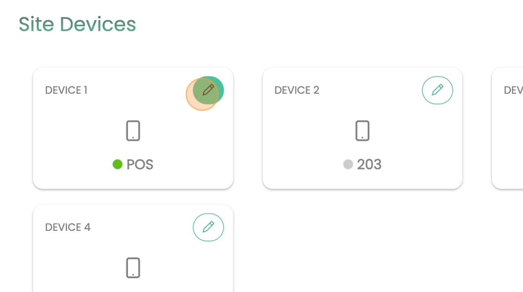Image resolution: width=523 pixels, height=292 pixels.
Task: Click the green status dot beside POS
Action: point(118,164)
